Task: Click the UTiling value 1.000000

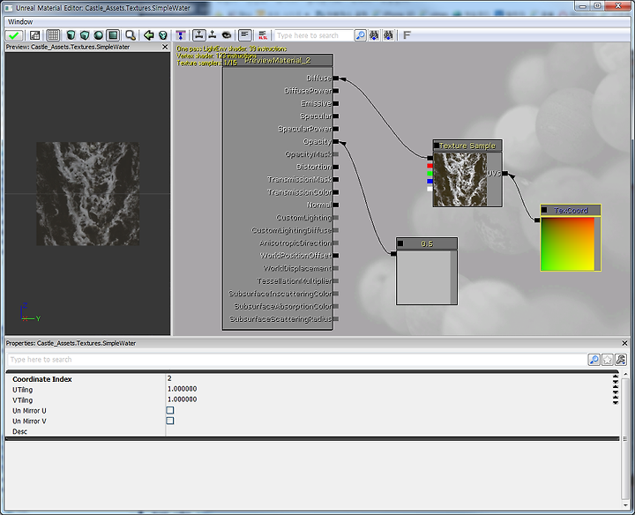Action: click(183, 389)
